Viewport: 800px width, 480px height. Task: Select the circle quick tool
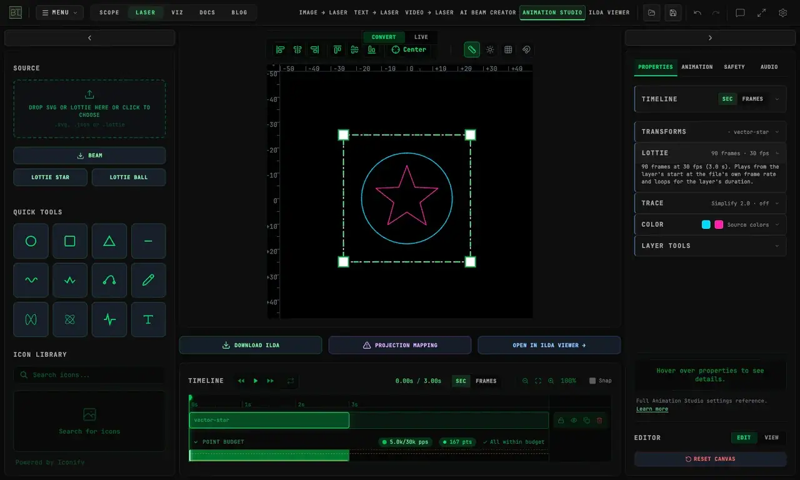click(31, 241)
